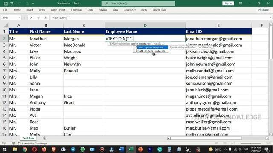Click the Undo arrow icon
273x153 pixels.
12,3
